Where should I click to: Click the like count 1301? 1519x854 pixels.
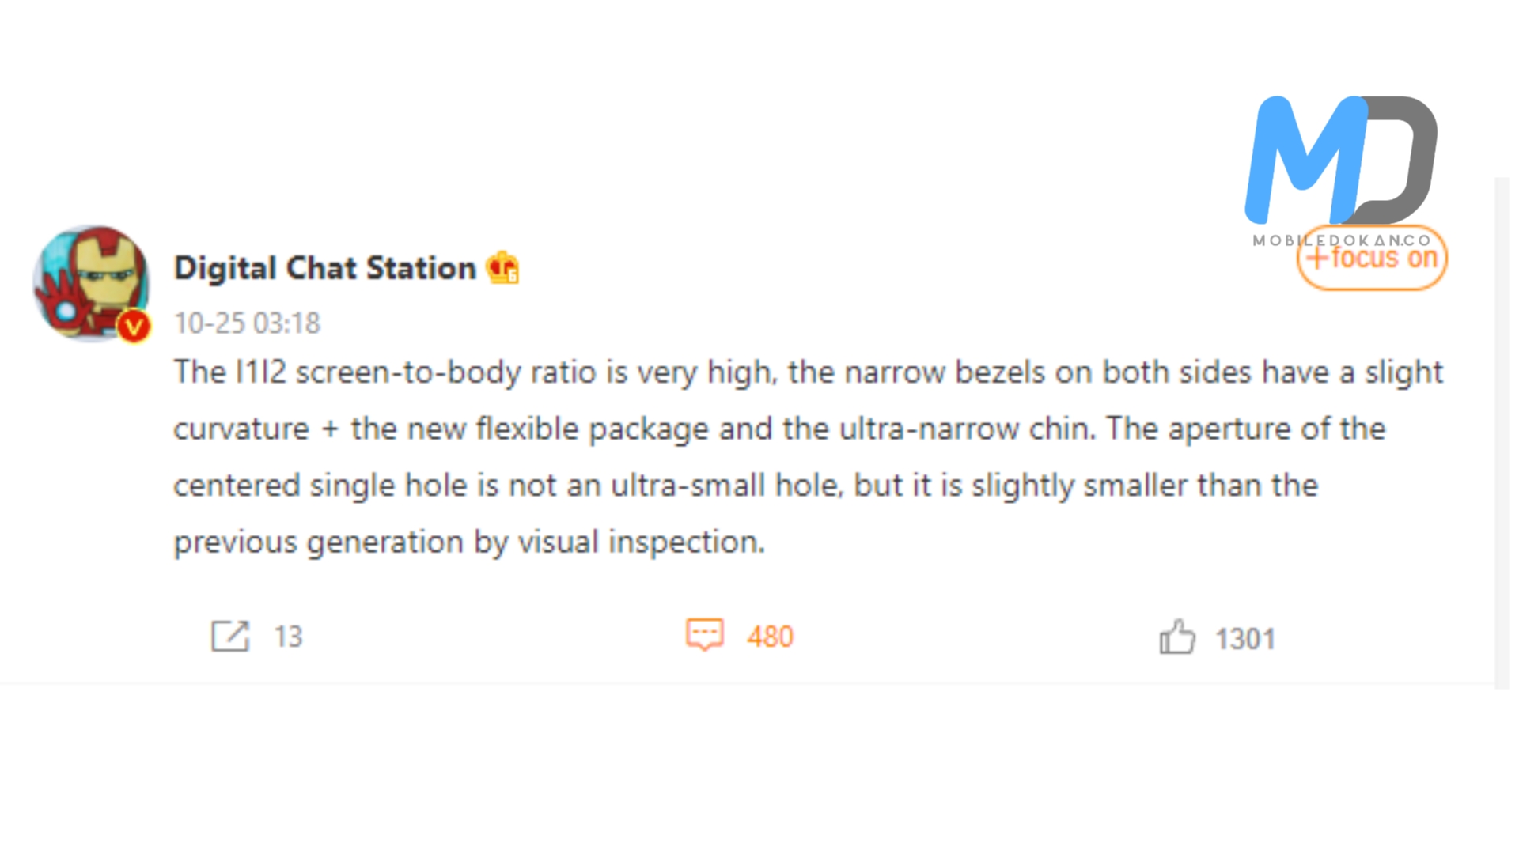point(1245,639)
